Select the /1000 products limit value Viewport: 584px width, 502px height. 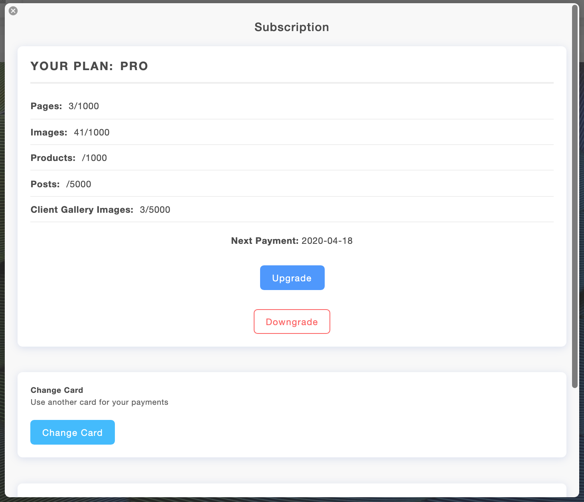tap(95, 158)
